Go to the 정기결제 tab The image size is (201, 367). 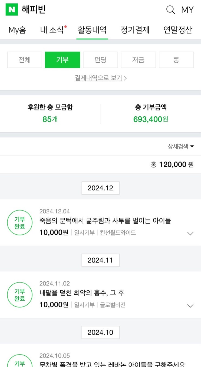tap(135, 30)
